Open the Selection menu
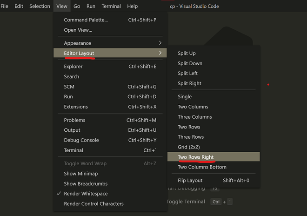The height and width of the screenshot is (216, 307). point(40,6)
